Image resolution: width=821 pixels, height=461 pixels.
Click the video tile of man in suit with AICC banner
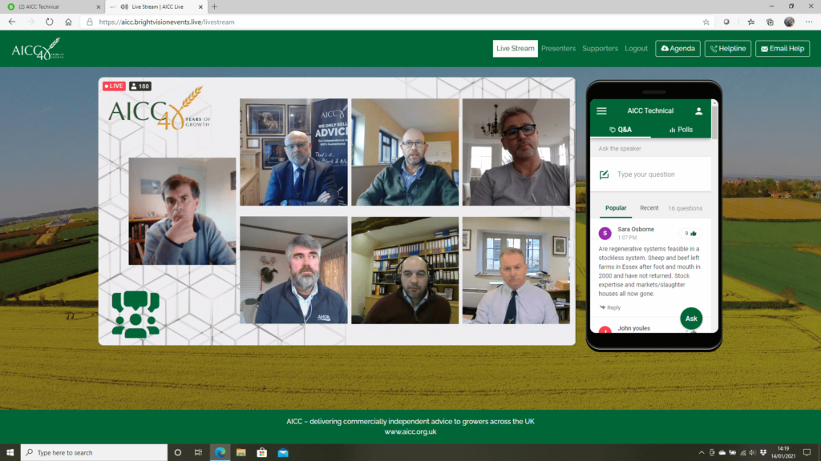click(293, 152)
